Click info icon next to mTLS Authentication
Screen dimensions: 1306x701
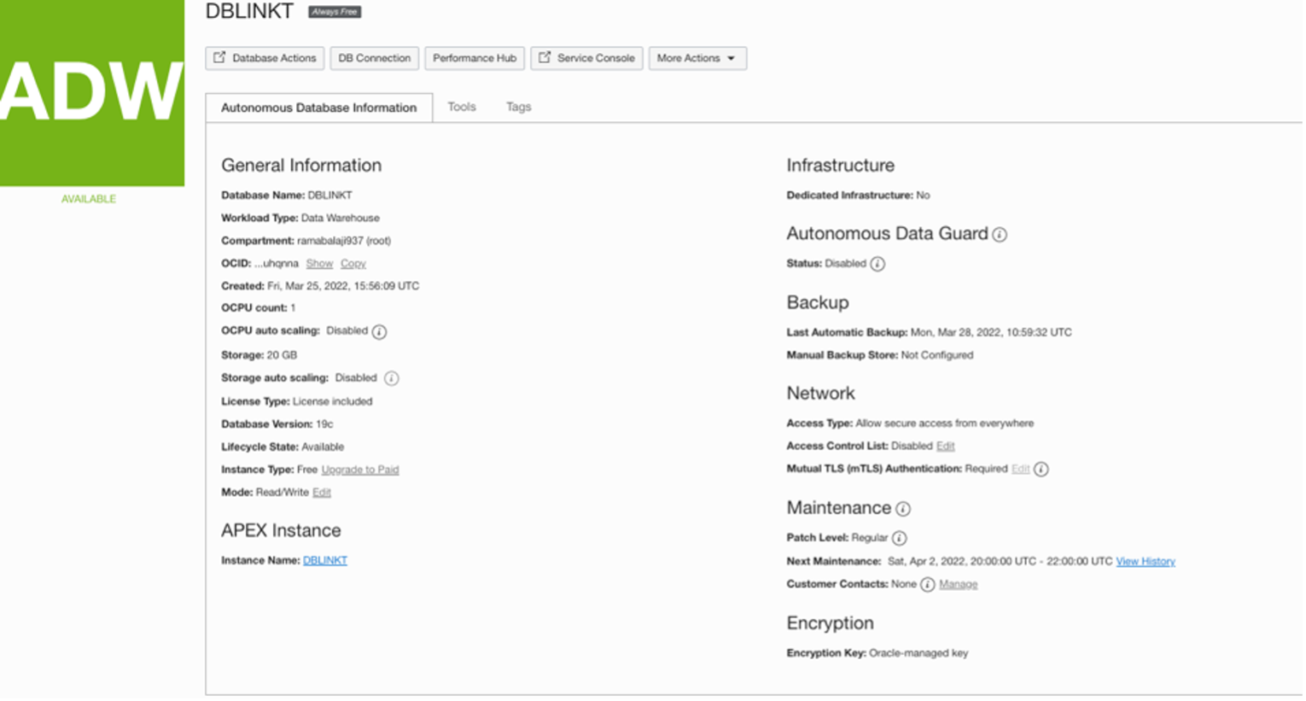coord(1041,469)
